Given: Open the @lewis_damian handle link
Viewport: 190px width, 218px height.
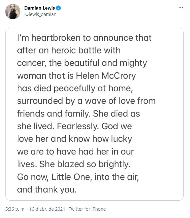Looking at the screenshot, I should pos(40,14).
